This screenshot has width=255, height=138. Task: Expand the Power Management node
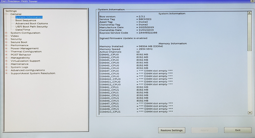tap(6, 49)
